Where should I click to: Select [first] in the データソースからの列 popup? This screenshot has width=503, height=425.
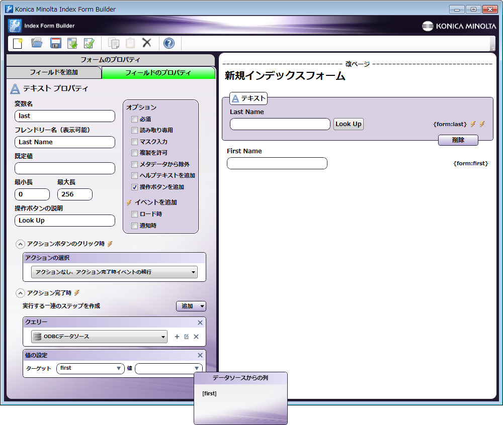coord(209,394)
